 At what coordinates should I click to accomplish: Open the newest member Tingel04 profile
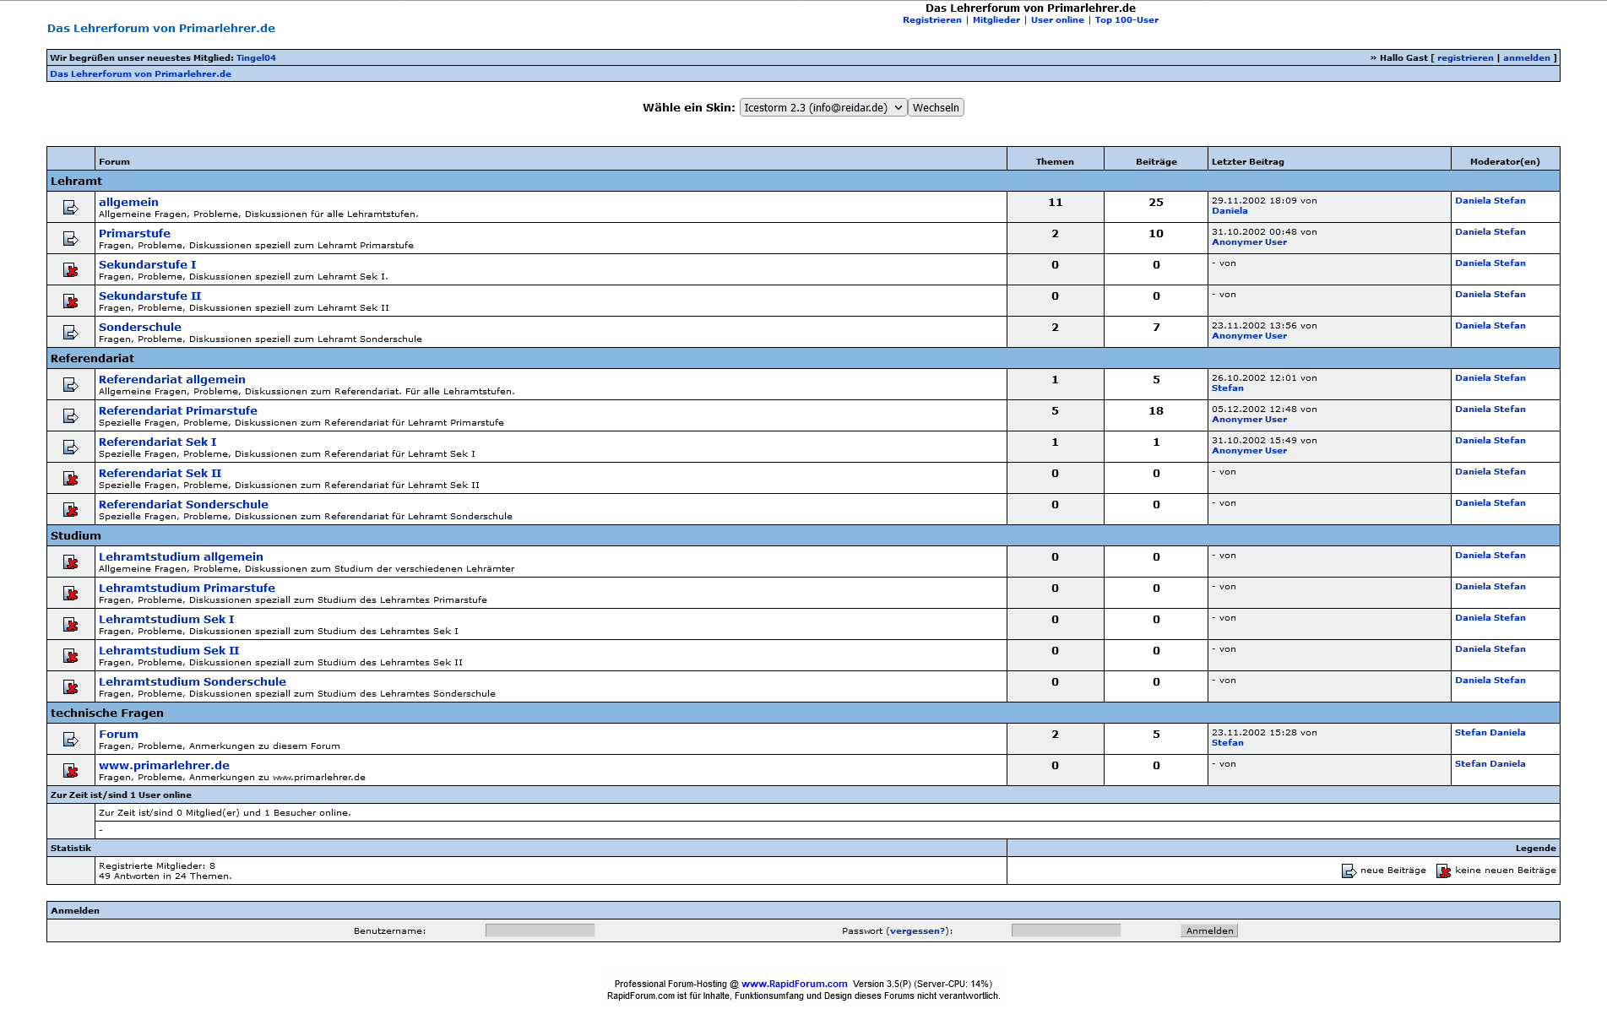coord(256,58)
